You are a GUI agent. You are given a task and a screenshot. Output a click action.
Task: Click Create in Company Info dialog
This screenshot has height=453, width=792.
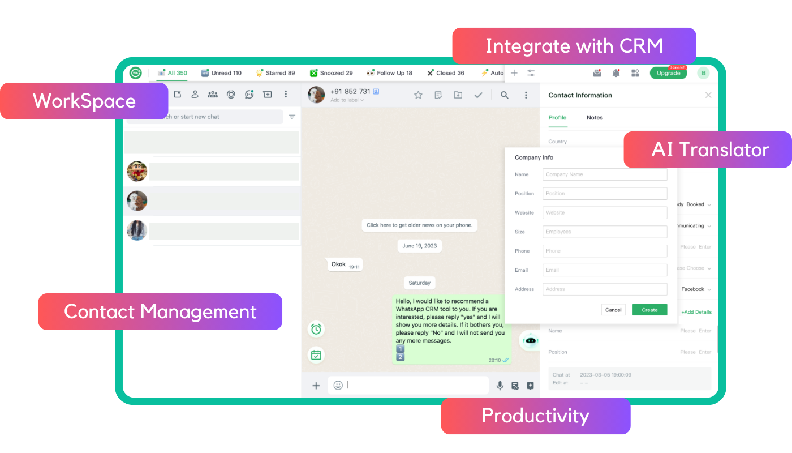pos(649,310)
